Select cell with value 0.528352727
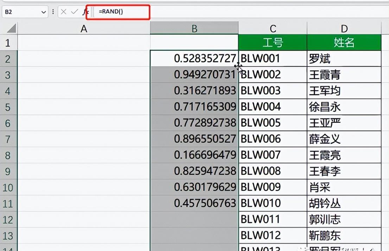Image resolution: width=389 pixels, height=251 pixels. tap(194, 58)
